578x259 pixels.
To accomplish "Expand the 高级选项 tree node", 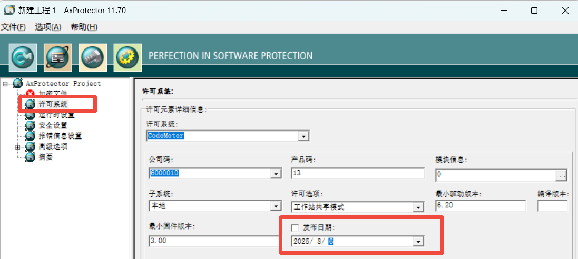I will (17, 147).
